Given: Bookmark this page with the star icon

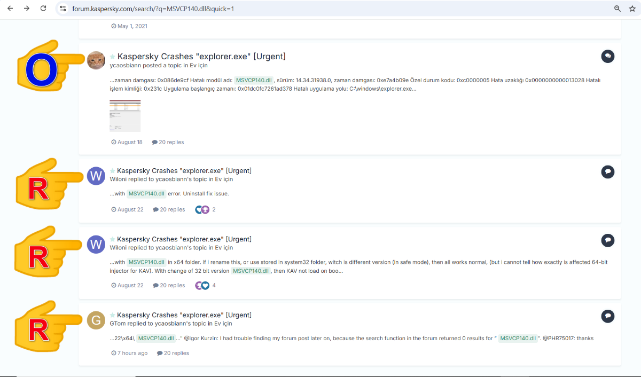Looking at the screenshot, I should [632, 9].
